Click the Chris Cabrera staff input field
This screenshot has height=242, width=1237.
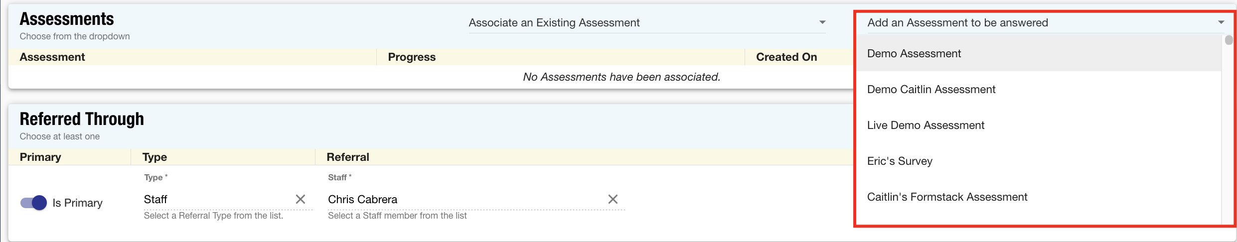[464, 199]
